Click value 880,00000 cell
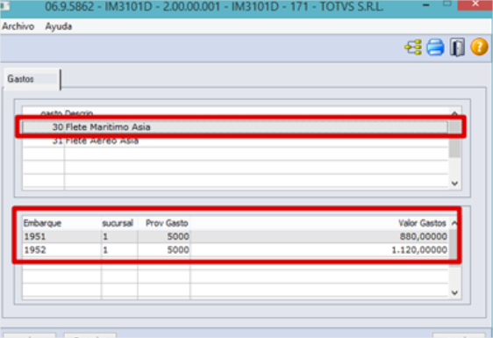This screenshot has width=493, height=338. click(319, 236)
